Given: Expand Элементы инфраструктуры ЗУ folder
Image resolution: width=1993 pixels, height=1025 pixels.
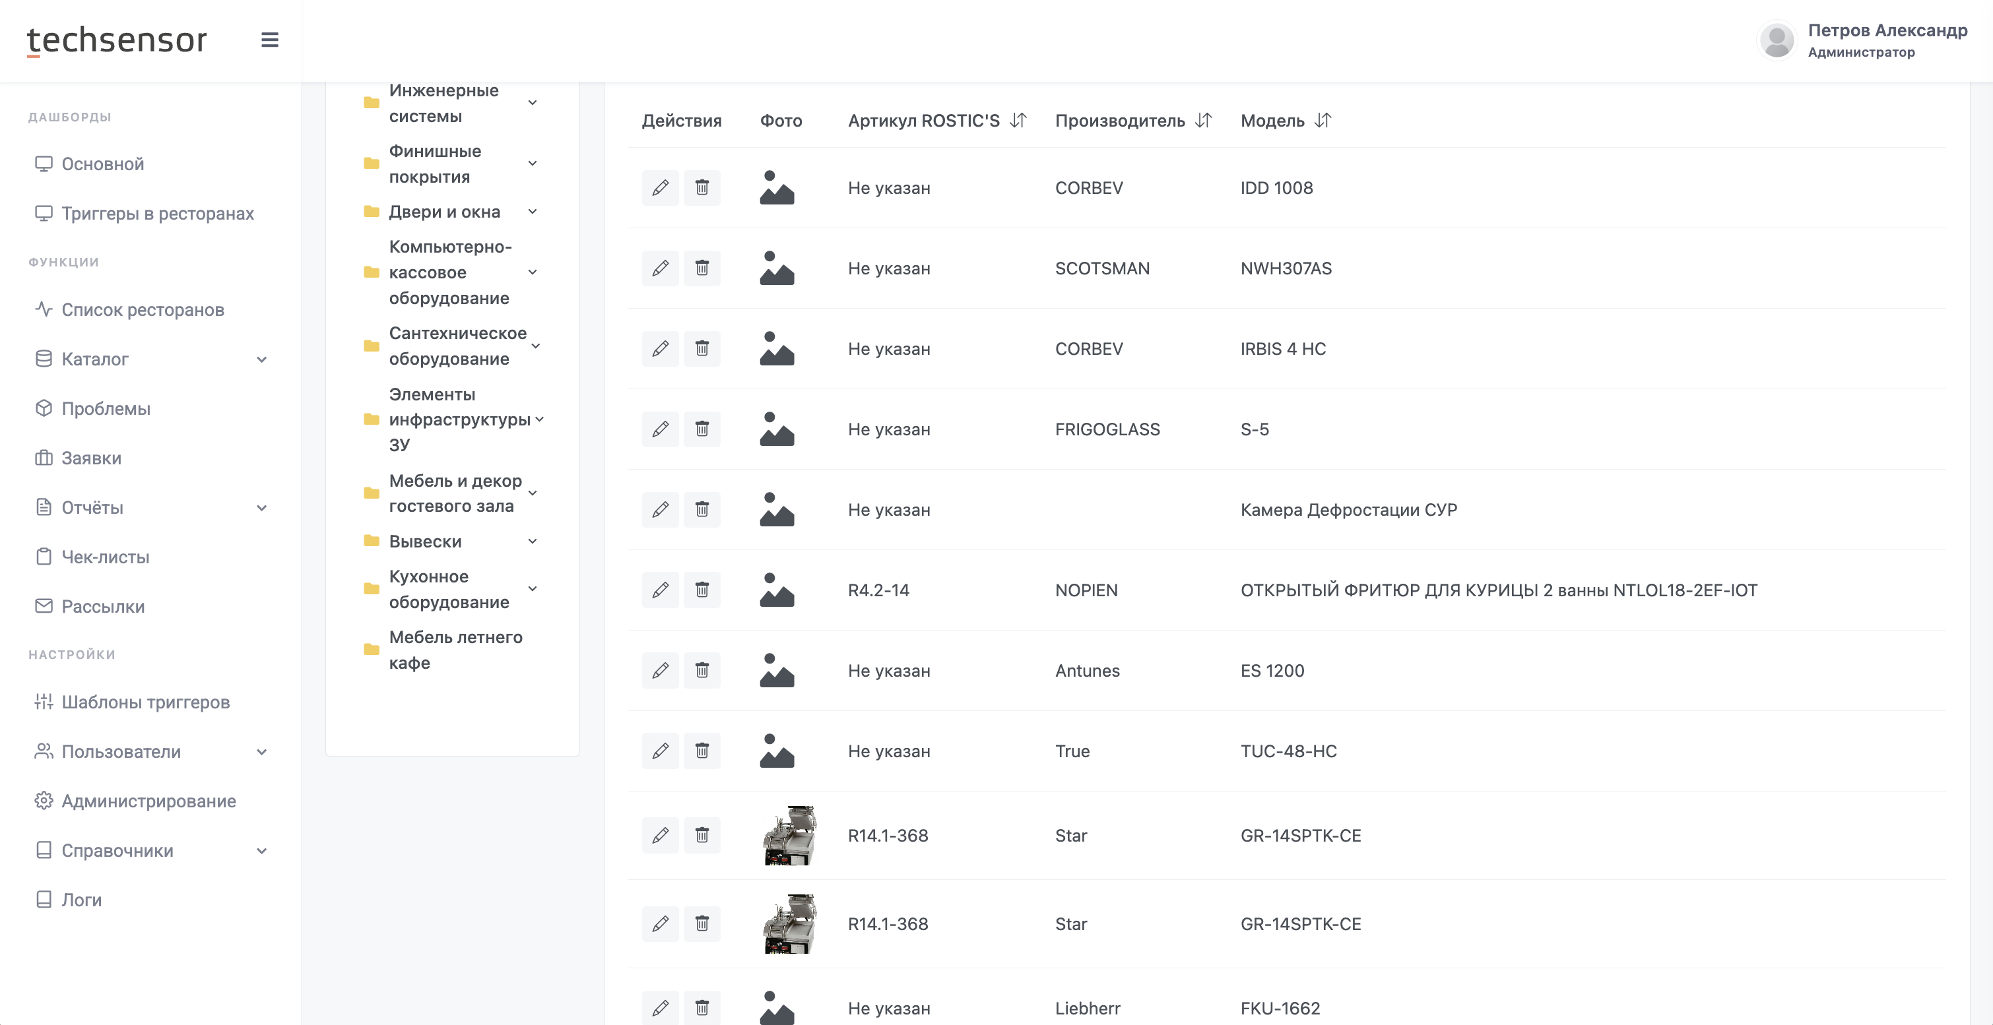Looking at the screenshot, I should pyautogui.click(x=539, y=419).
